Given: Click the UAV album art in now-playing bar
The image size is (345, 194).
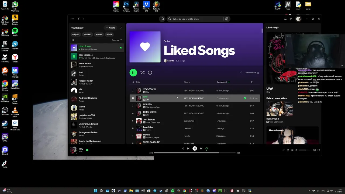Looking at the screenshot, I should tap(73, 150).
